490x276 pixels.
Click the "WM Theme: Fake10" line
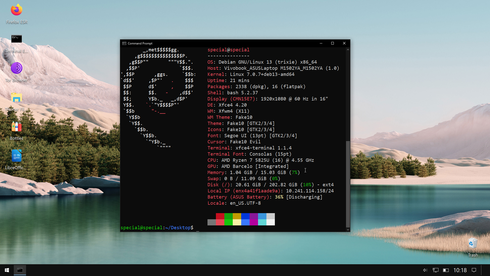tap(230, 117)
